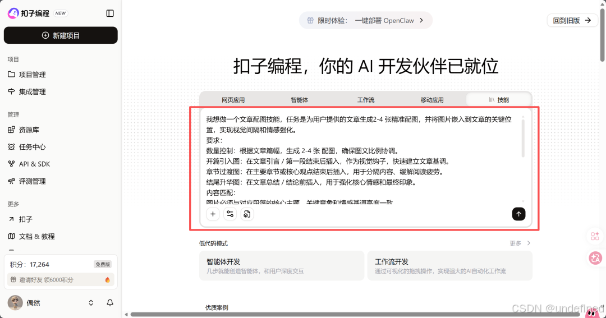This screenshot has height=318, width=606.
Task: Switch to the 工作流 tab
Action: coord(366,100)
